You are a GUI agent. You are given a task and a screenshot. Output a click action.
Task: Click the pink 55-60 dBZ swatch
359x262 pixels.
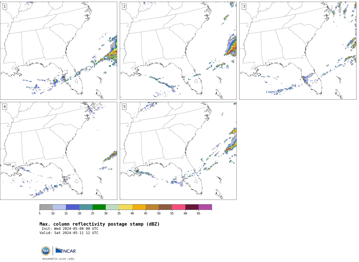click(179, 207)
